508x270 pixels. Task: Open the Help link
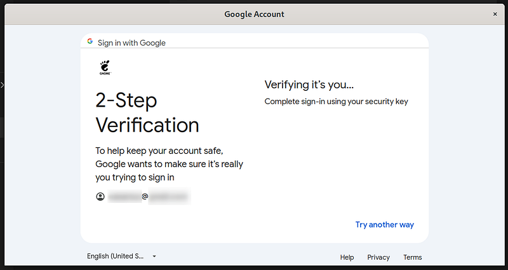[x=347, y=257]
